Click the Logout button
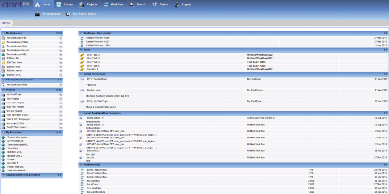389x194 pixels. 183,4
